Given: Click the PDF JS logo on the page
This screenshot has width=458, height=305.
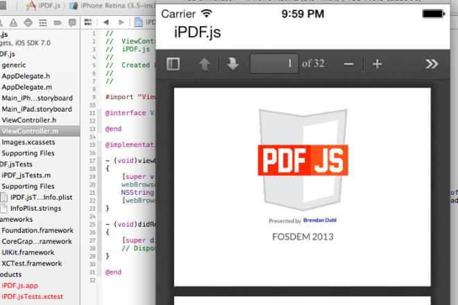Looking at the screenshot, I should tap(303, 160).
